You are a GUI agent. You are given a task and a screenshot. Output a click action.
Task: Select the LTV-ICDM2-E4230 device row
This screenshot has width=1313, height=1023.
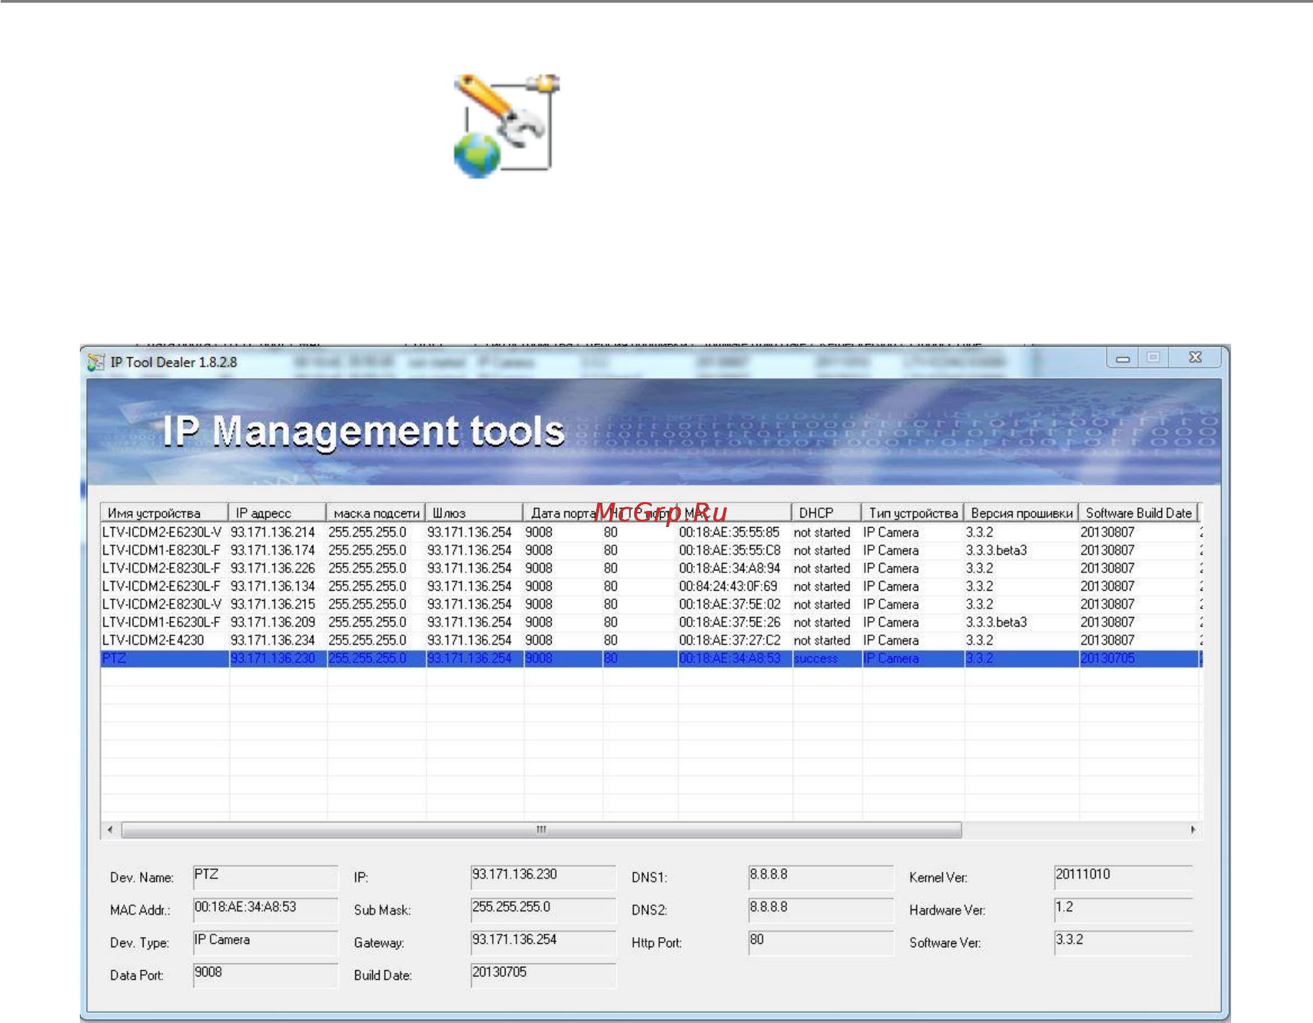coord(650,640)
